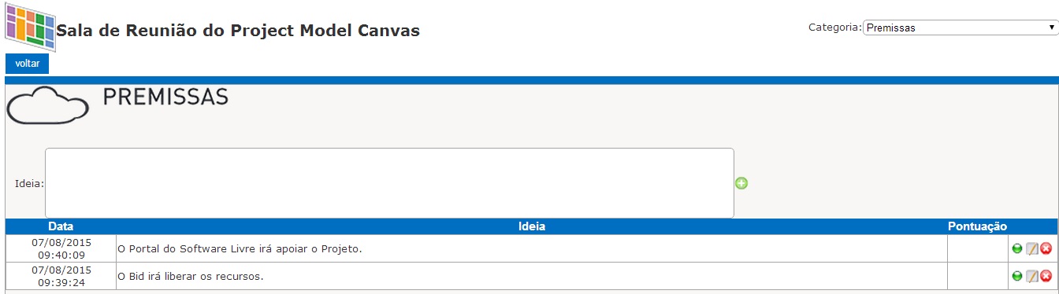Click green score ball for Portal do Software Livre idea
This screenshot has width=1059, height=294.
tap(1017, 248)
